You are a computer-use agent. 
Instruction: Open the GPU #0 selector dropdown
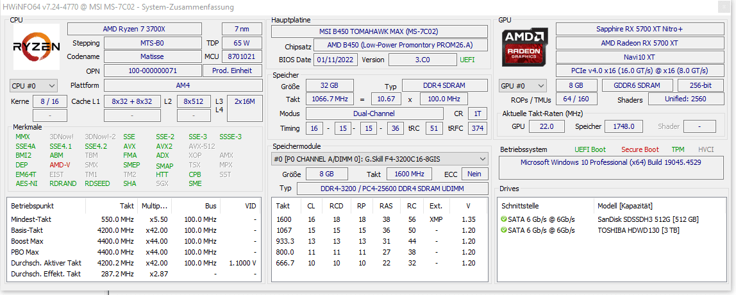coord(523,86)
